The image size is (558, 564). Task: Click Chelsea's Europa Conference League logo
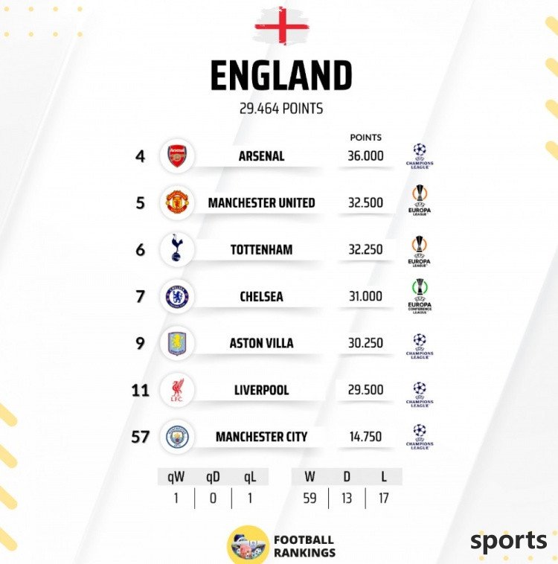[420, 295]
